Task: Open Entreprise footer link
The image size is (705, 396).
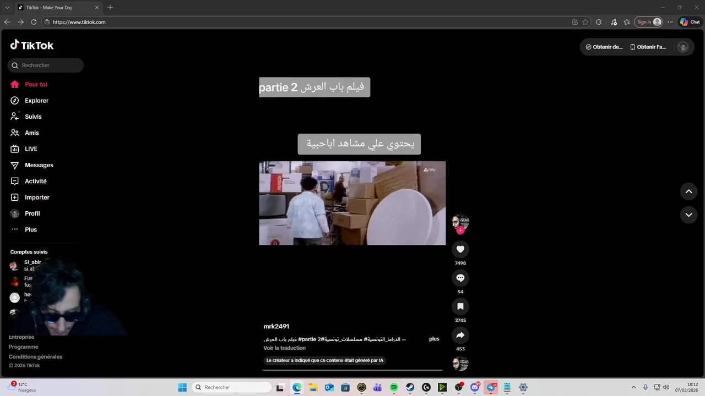Action: tap(21, 337)
